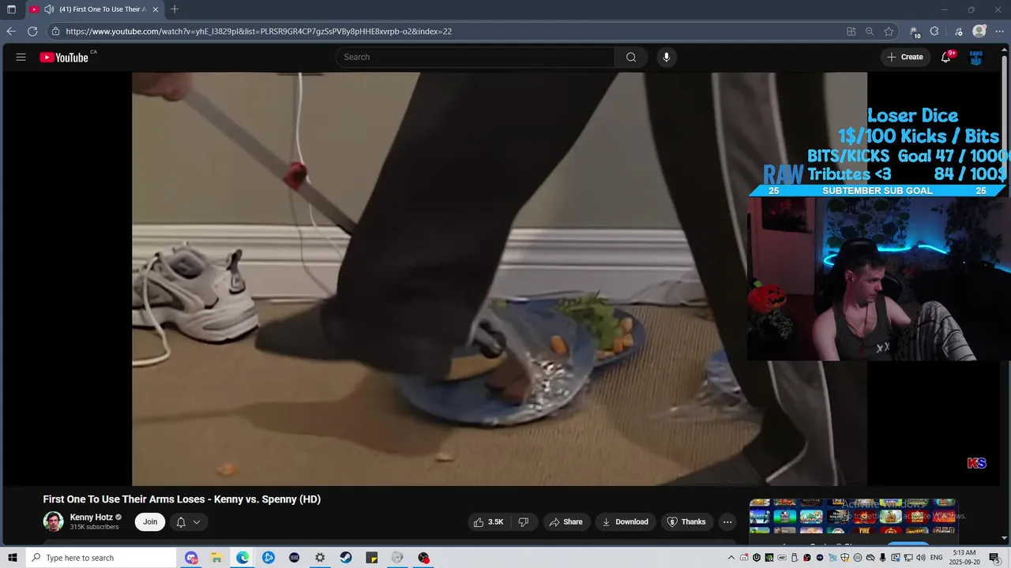Open the YouTube account avatar menu
This screenshot has width=1011, height=568.
tap(976, 57)
